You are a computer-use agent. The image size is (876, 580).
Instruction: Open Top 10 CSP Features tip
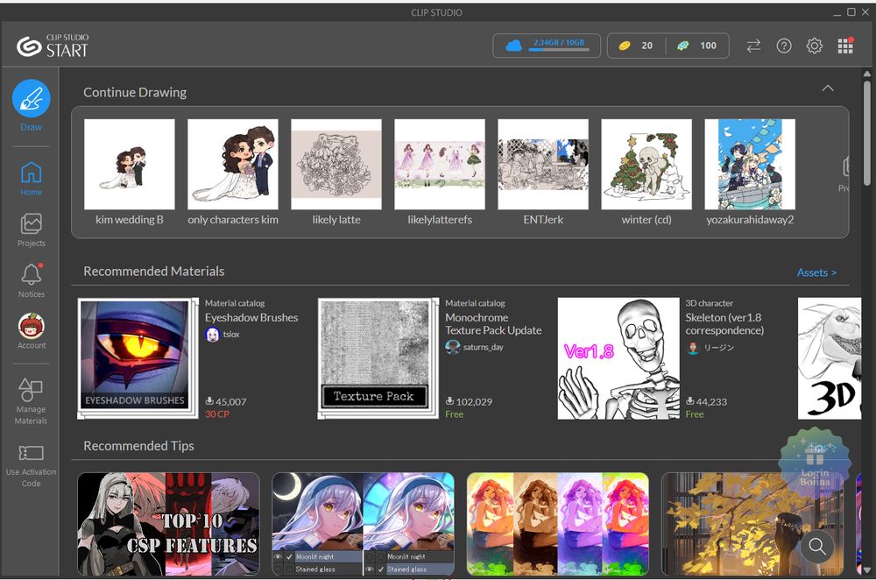tap(168, 524)
